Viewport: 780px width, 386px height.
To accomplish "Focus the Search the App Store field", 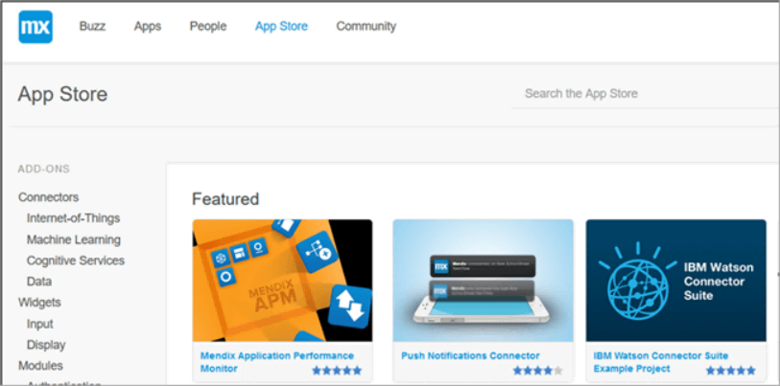I will 646,94.
